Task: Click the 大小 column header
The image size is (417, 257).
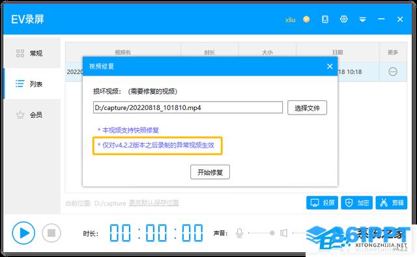Action: pos(267,52)
